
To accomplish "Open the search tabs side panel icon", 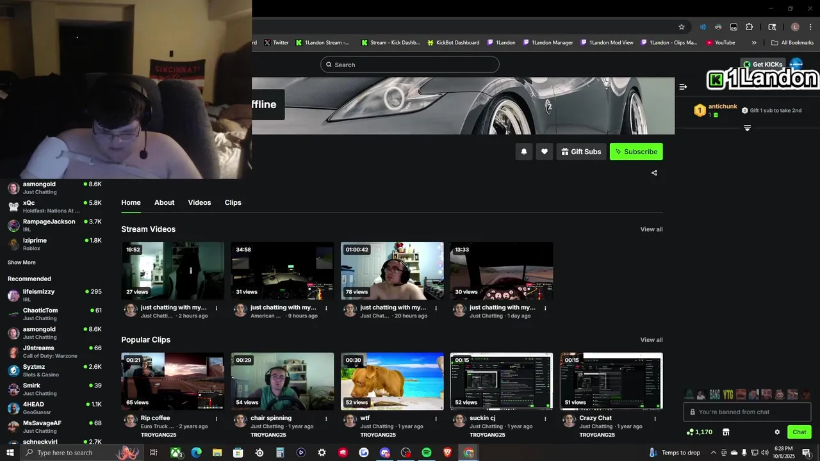I will [x=772, y=27].
